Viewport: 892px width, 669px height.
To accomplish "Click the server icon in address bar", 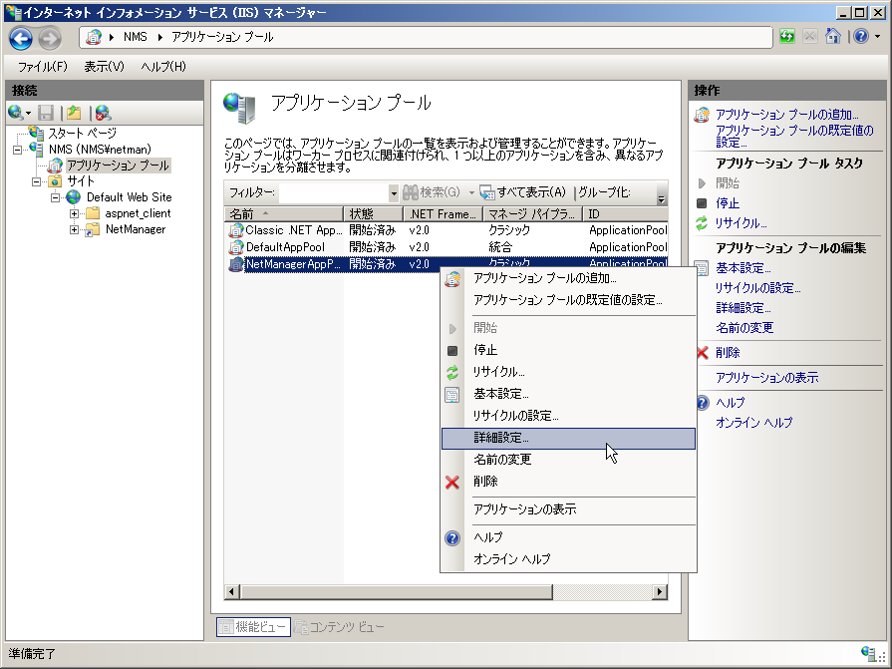I will click(x=94, y=37).
